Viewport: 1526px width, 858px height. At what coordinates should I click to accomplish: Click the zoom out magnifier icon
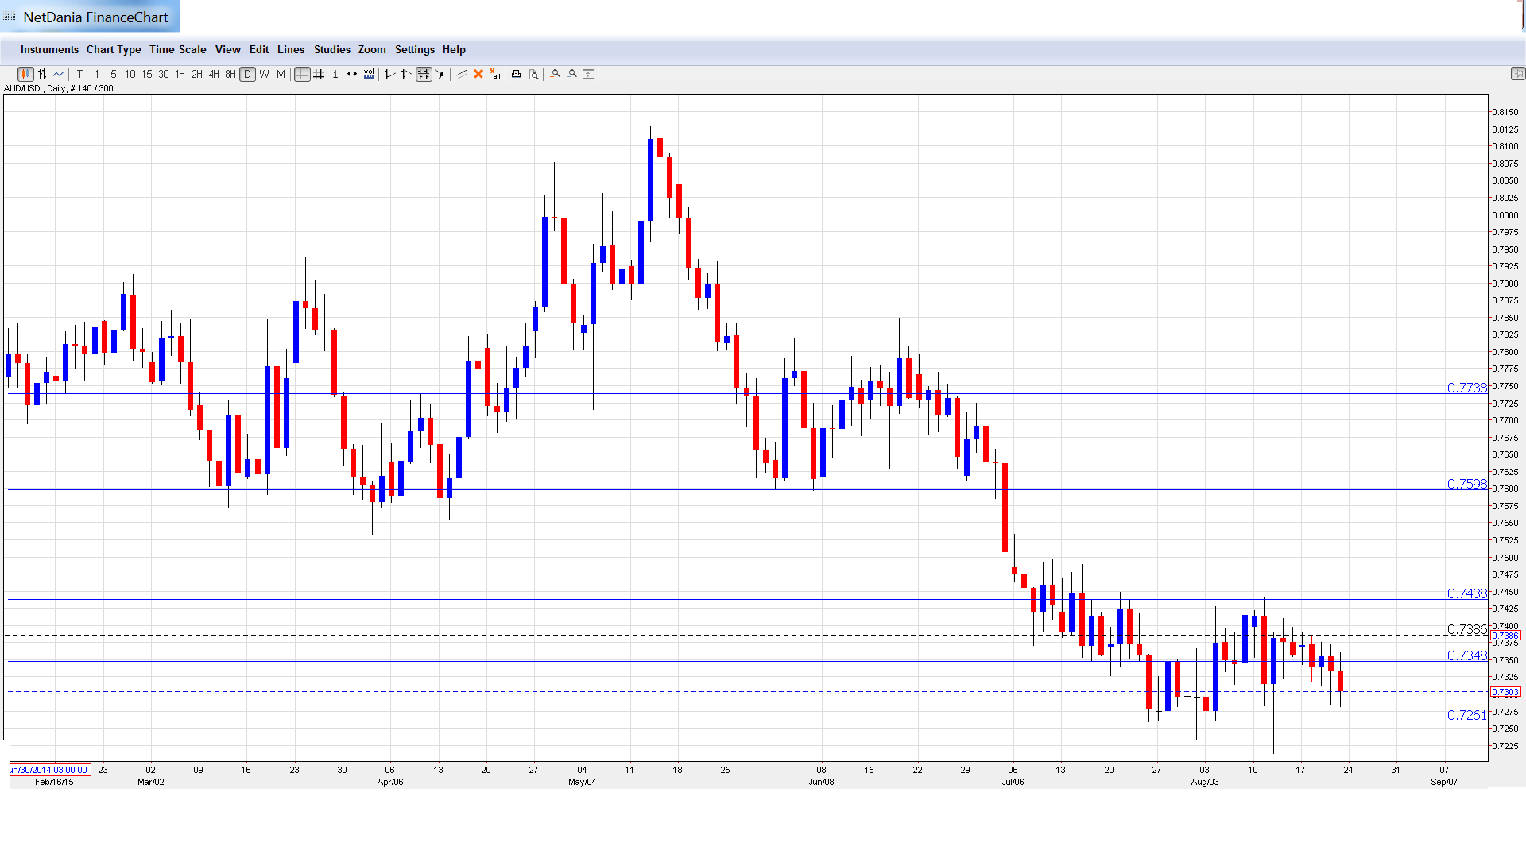(x=572, y=74)
